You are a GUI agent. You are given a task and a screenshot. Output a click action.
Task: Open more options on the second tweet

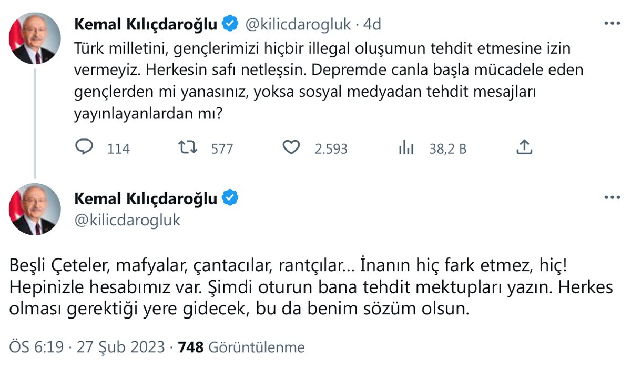612,197
